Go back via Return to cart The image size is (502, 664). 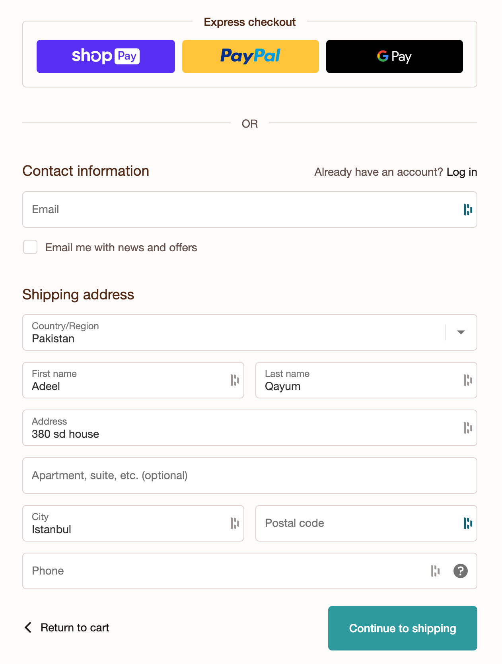[x=68, y=628]
